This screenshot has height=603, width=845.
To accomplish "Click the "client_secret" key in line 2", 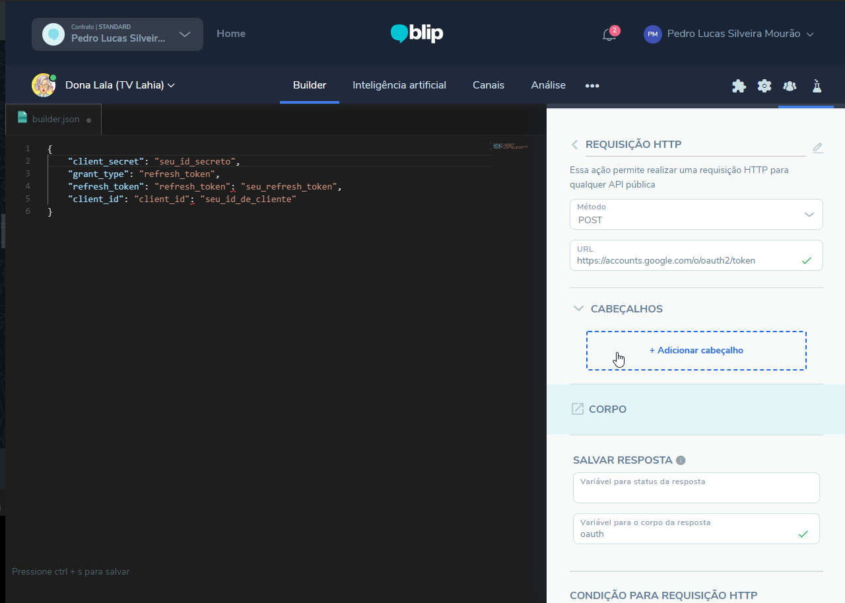I will [106, 161].
